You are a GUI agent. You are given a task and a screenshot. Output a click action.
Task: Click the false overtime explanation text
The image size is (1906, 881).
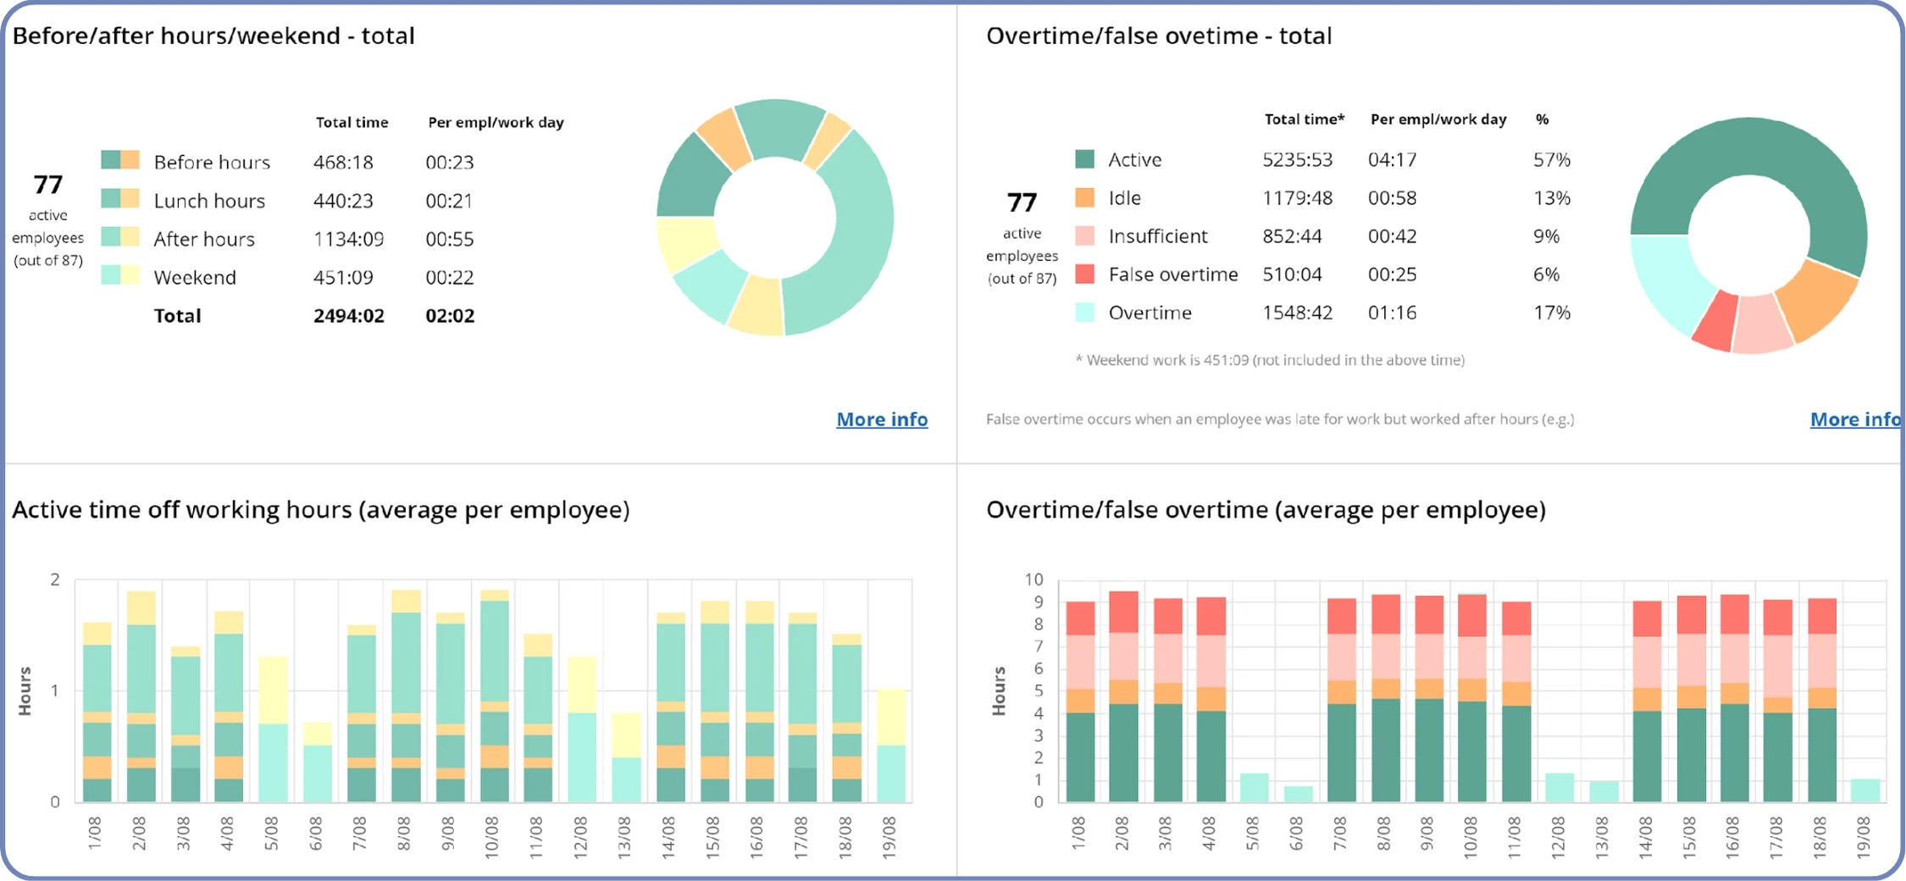[1280, 419]
